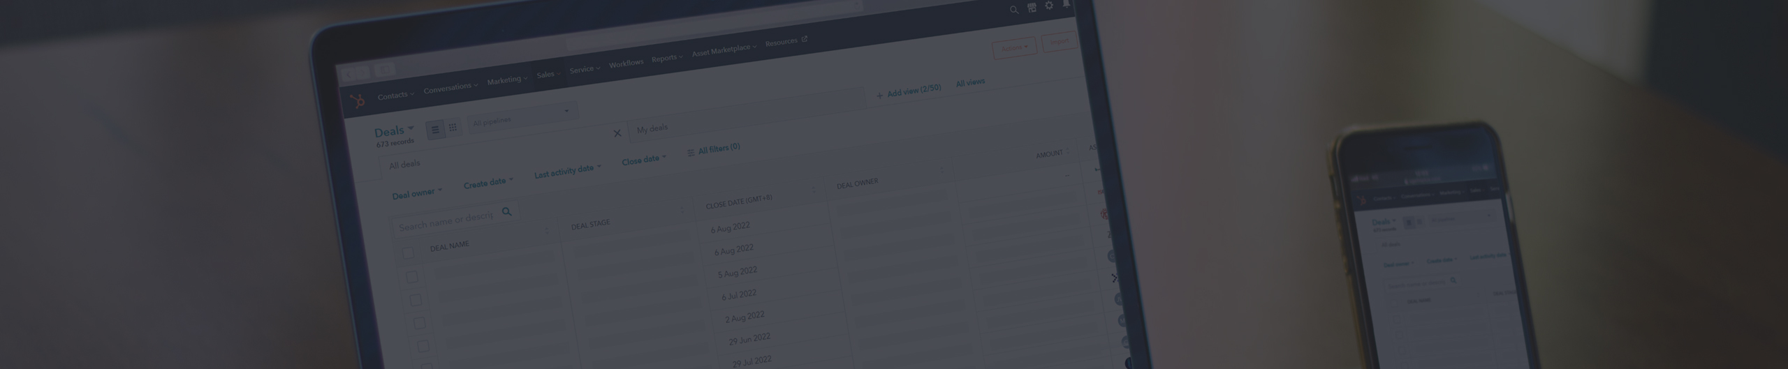Image resolution: width=1788 pixels, height=369 pixels.
Task: Switch to board grid view icon
Action: pyautogui.click(x=453, y=127)
